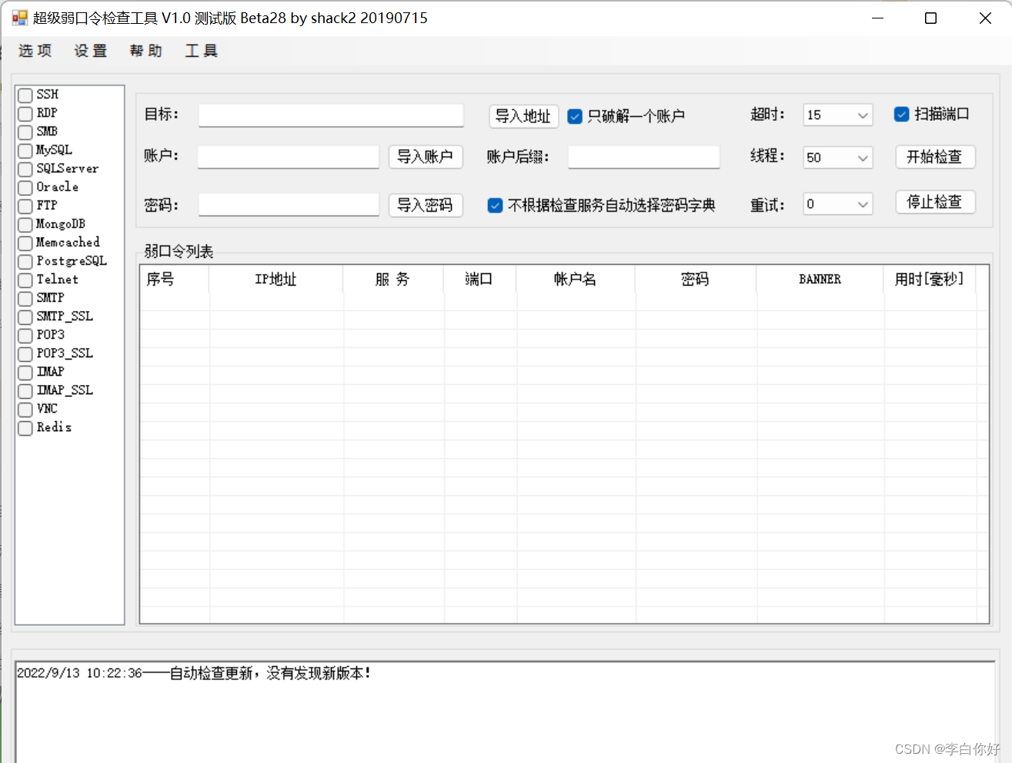
Task: Select the MySQL checkbox
Action: 25,150
